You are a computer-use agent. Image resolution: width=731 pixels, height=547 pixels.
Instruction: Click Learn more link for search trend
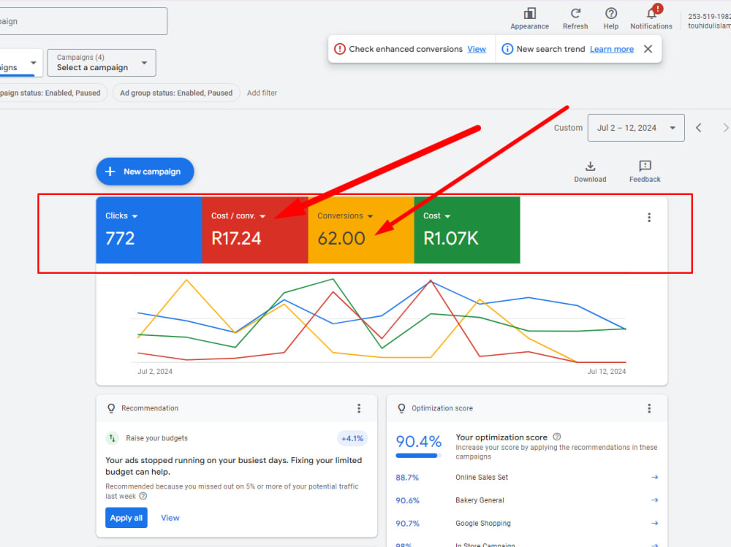(612, 49)
